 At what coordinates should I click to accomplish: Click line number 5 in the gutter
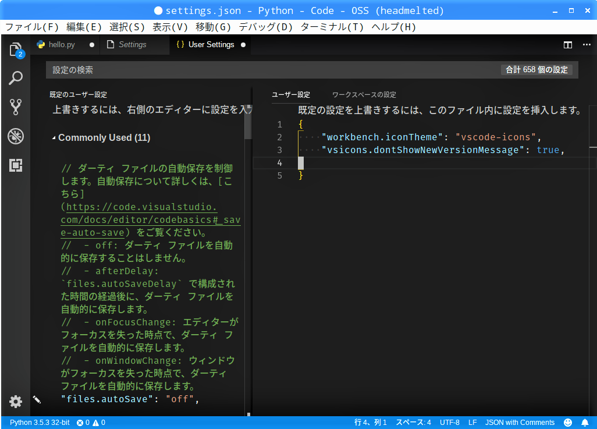click(x=279, y=176)
